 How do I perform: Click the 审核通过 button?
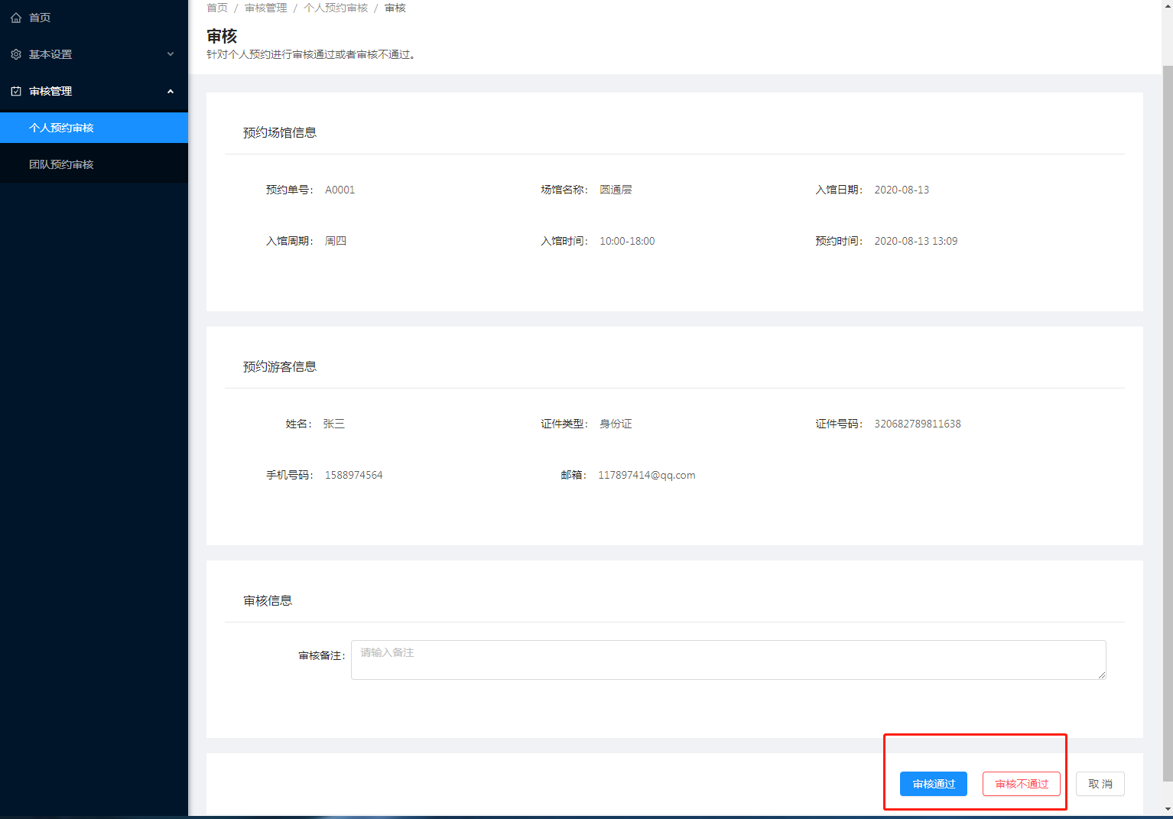tap(934, 784)
